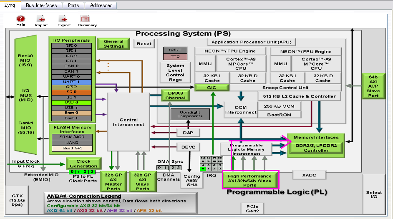Screen dimensions: 393x219
Task: Click the NAND flash interface
Action: point(72,143)
